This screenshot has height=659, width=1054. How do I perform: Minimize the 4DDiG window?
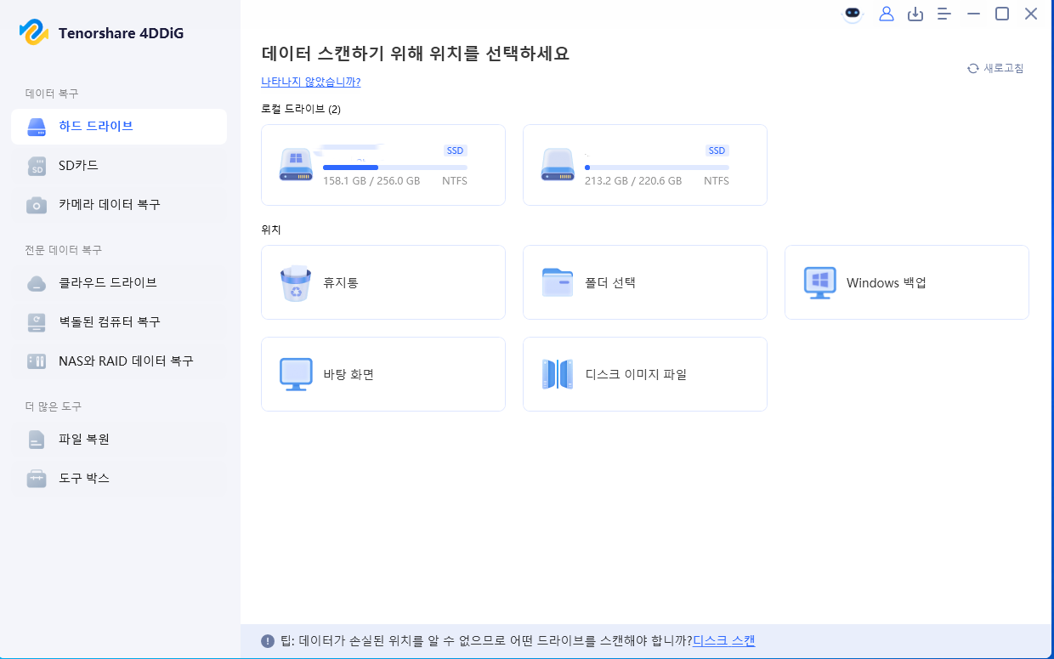point(973,14)
